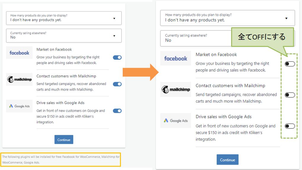Click the Facebook logo in right panel
The image size is (302, 170).
coord(175,58)
